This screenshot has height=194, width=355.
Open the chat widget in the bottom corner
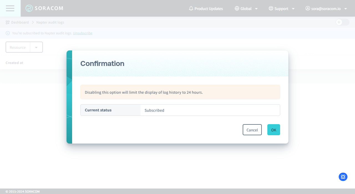click(343, 177)
